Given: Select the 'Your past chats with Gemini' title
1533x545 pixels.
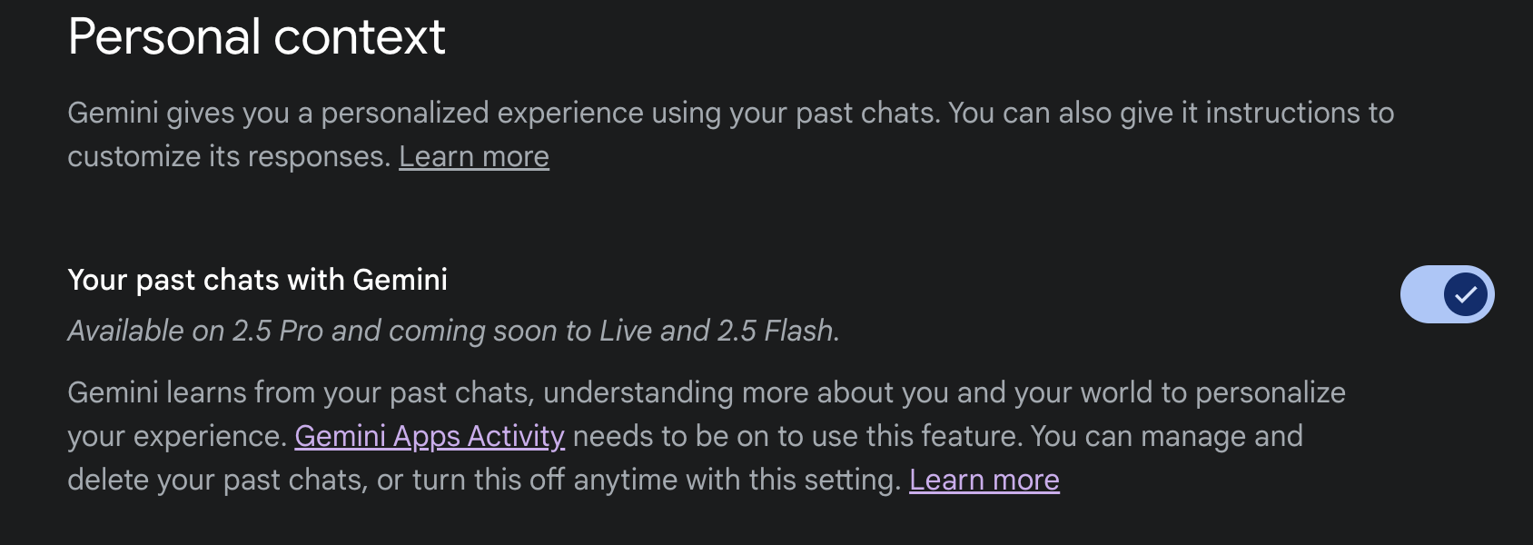Looking at the screenshot, I should tap(257, 280).
